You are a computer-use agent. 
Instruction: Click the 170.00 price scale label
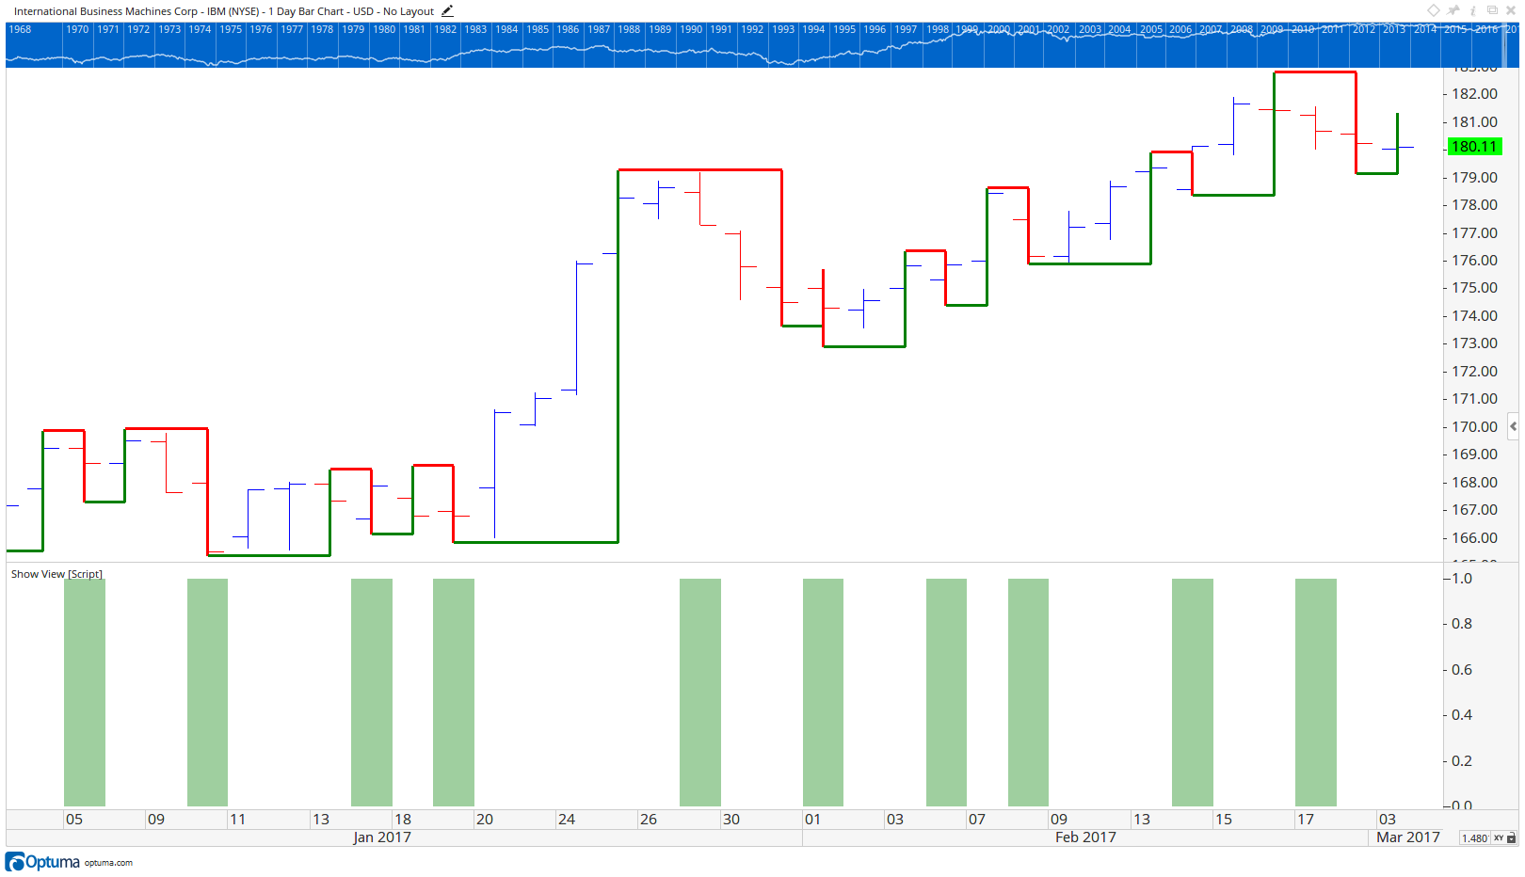click(x=1474, y=426)
